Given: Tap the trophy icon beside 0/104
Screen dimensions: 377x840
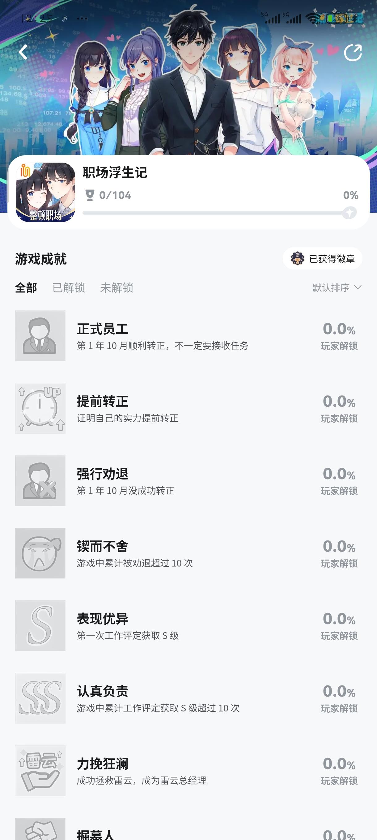Looking at the screenshot, I should coord(90,195).
